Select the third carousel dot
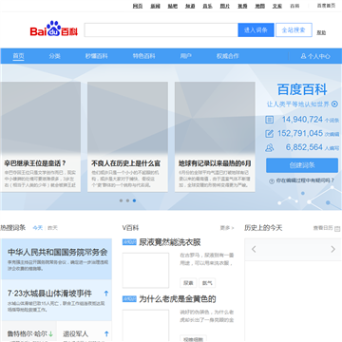 pos(134,200)
